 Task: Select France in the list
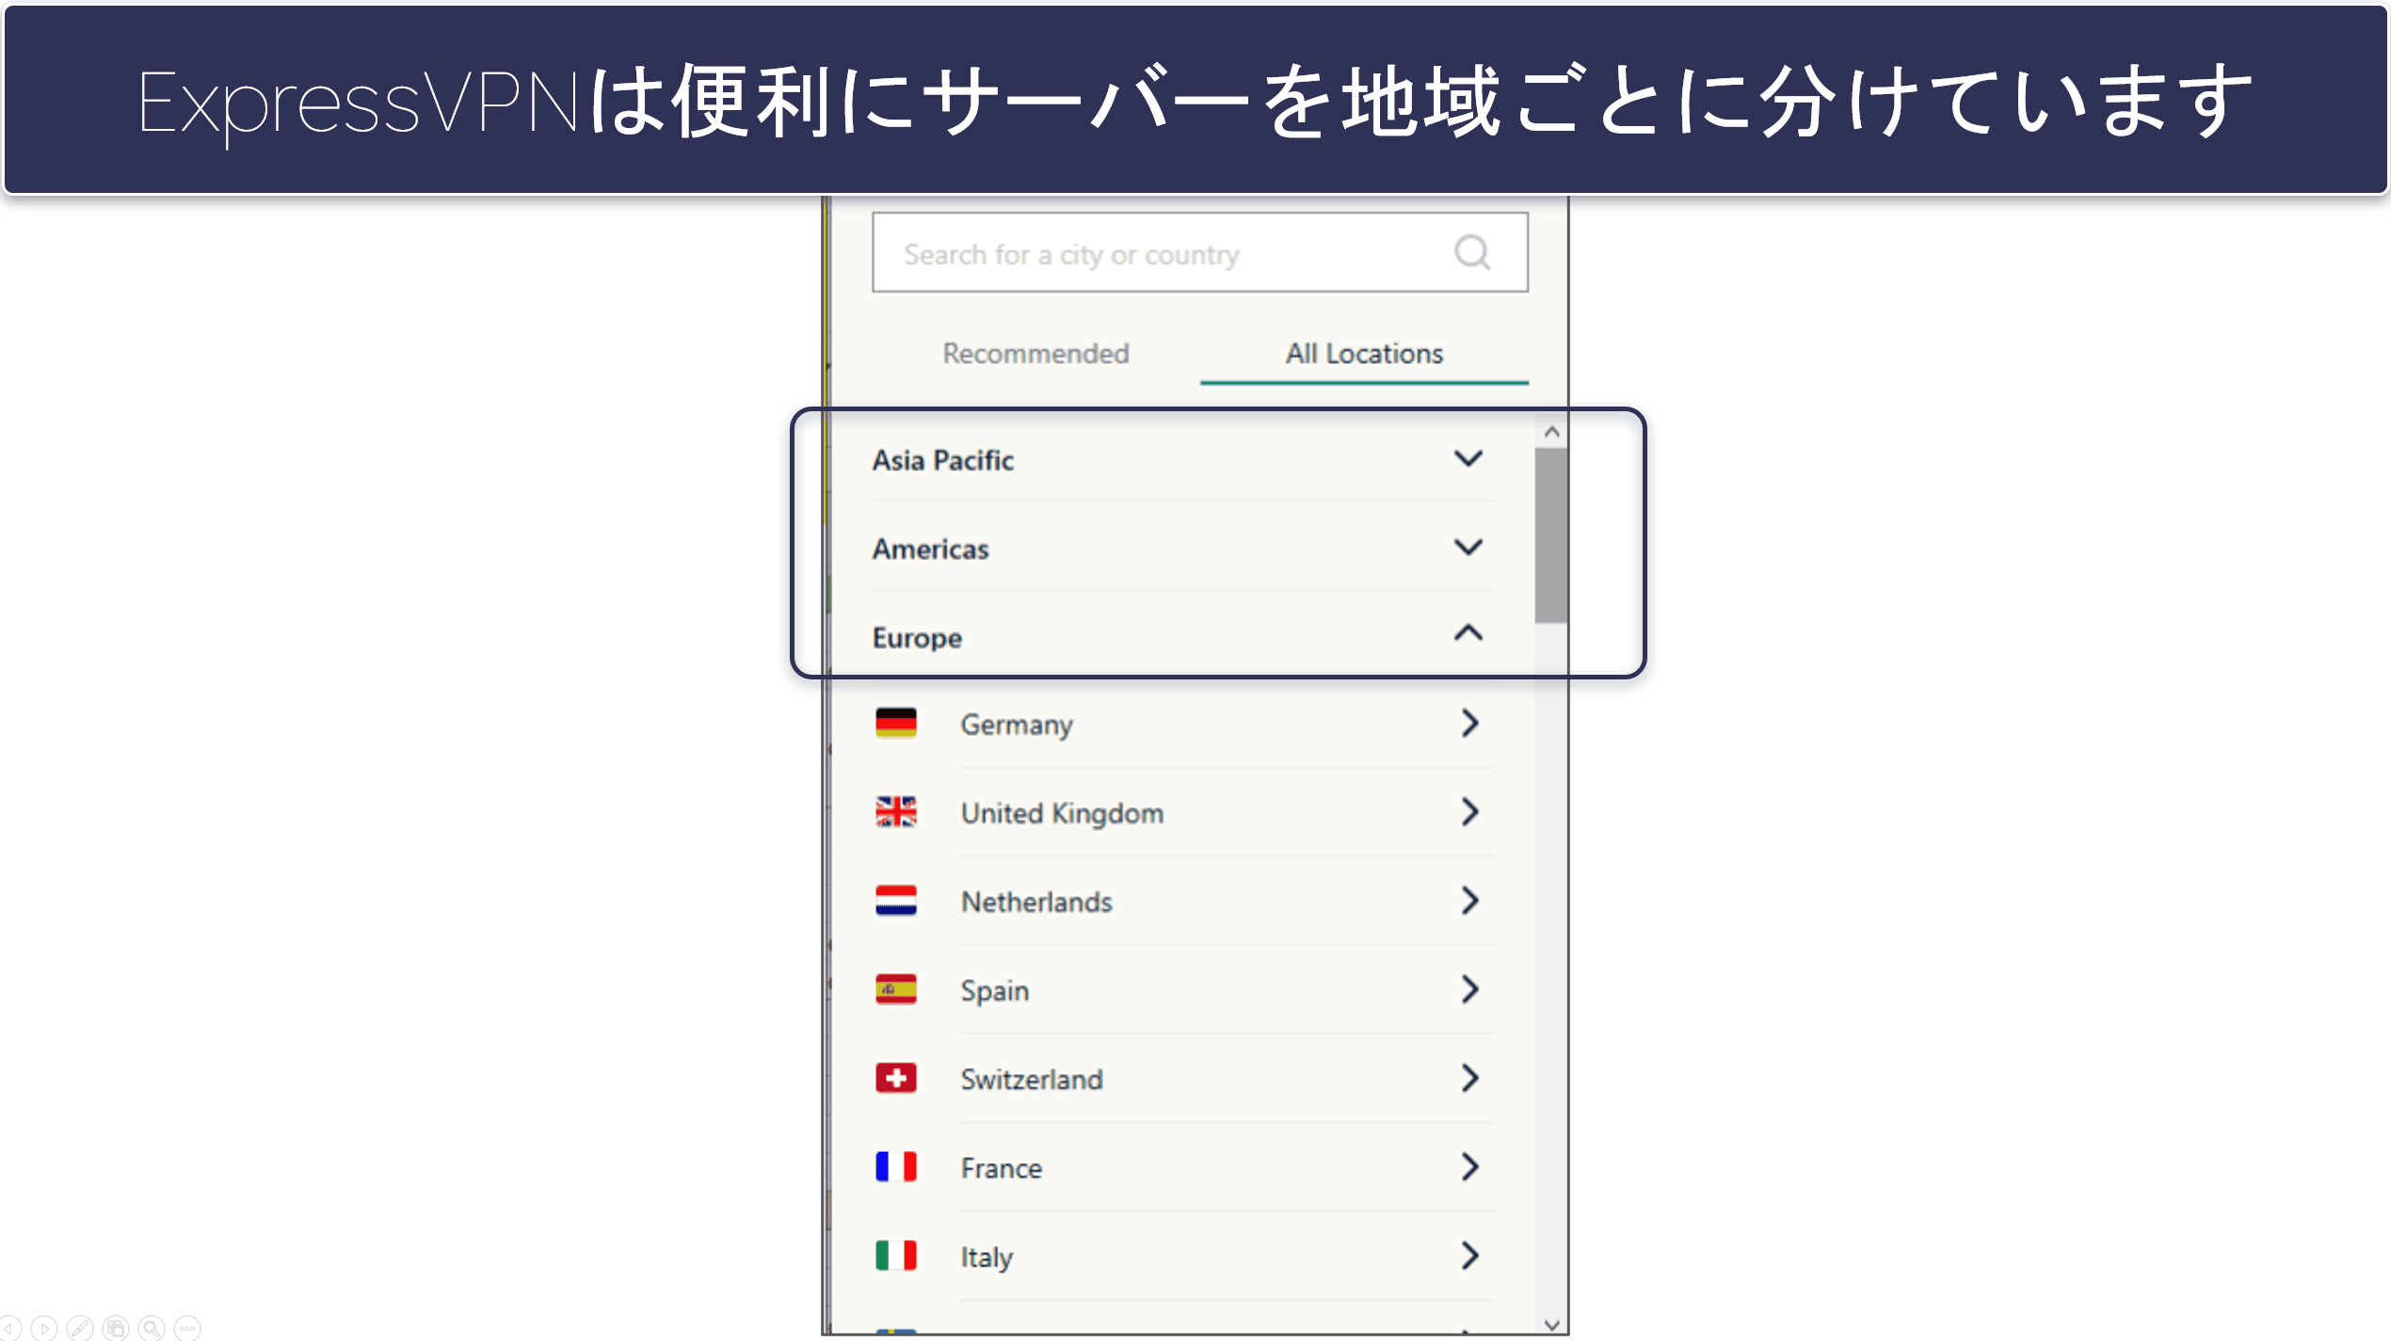pyautogui.click(x=1002, y=1168)
